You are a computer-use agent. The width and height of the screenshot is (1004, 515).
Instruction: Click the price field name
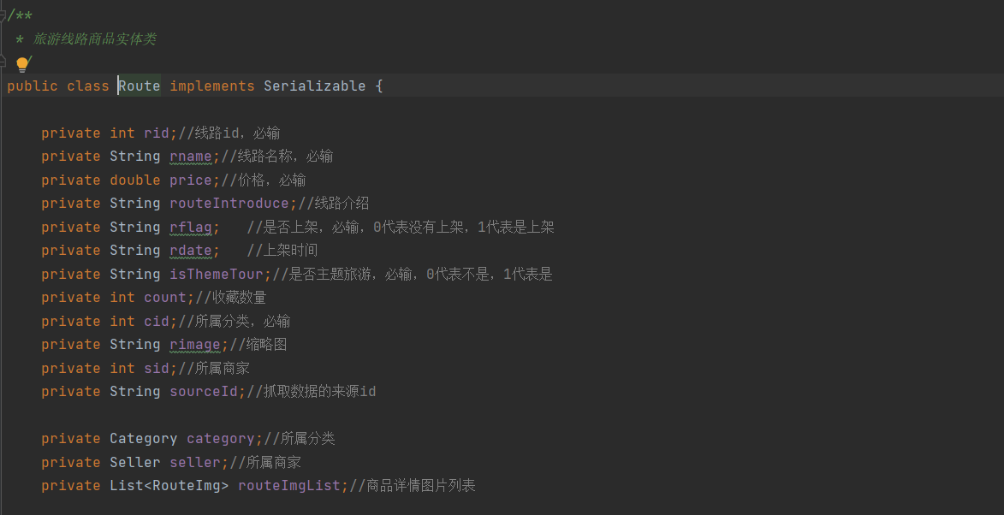pos(190,180)
